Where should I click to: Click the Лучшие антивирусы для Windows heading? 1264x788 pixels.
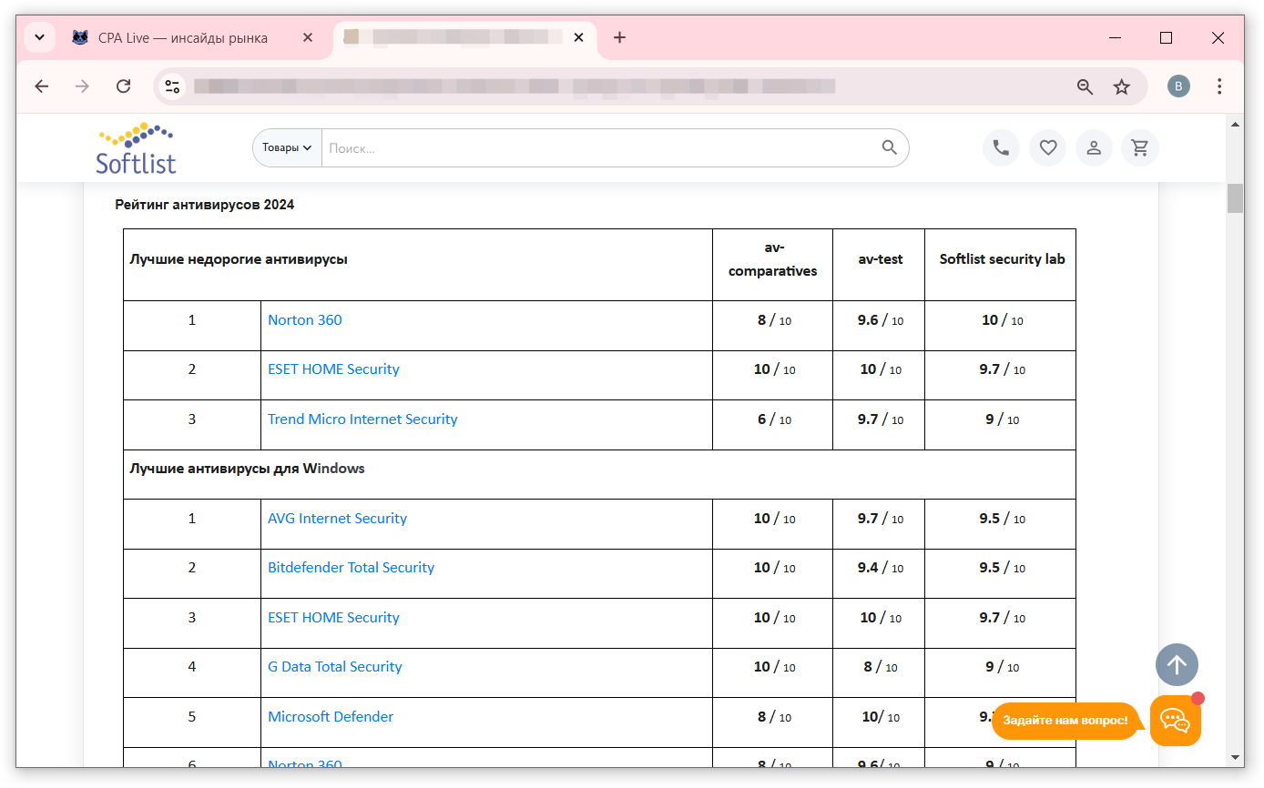(x=247, y=469)
